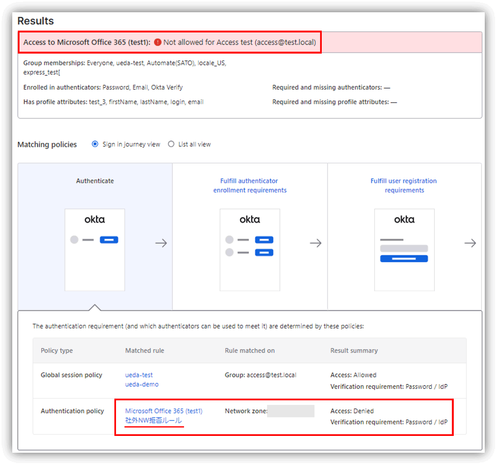
Task: Click the Result summary column header
Action: [x=354, y=351]
